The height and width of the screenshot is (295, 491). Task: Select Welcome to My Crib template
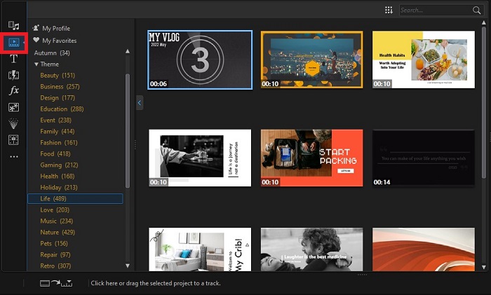pos(200,249)
